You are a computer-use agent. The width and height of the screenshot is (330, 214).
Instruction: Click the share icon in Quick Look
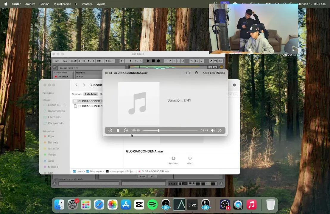click(196, 73)
